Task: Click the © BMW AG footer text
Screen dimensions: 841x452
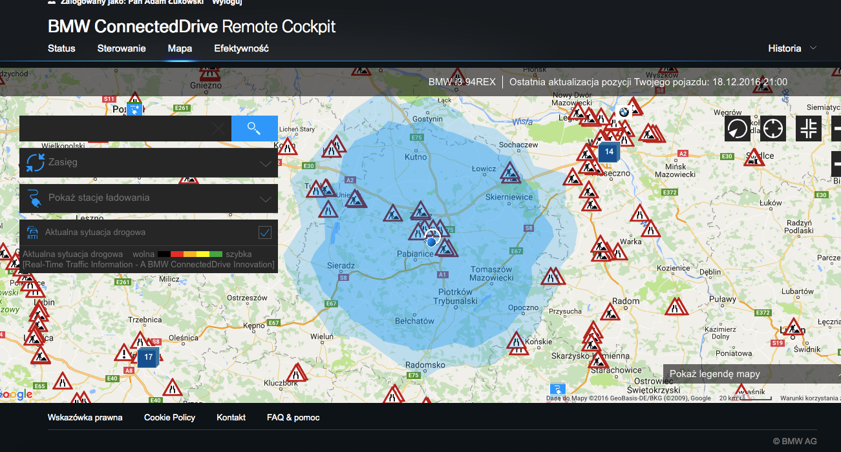Action: point(794,442)
